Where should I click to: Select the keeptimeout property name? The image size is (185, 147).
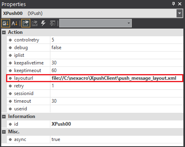27,70
